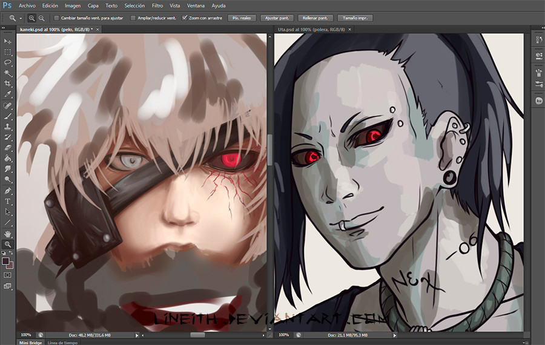Screen dimensions: 545x345
Task: Open the Brush Presets panel icon
Action: coord(539,73)
